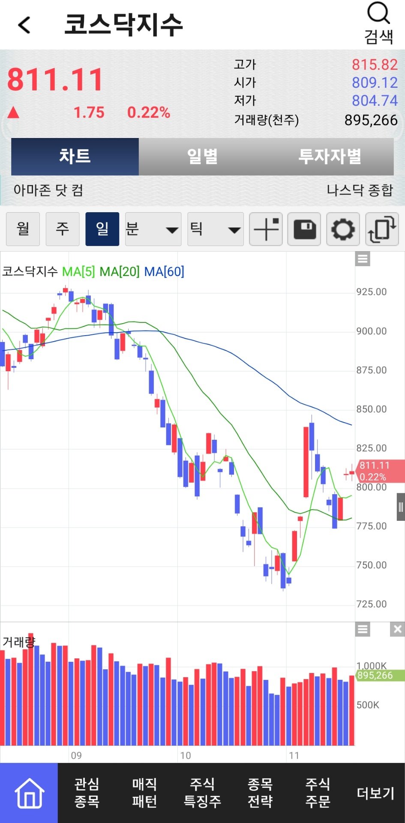
Task: Switch to the 차트 tab
Action: tap(75, 156)
